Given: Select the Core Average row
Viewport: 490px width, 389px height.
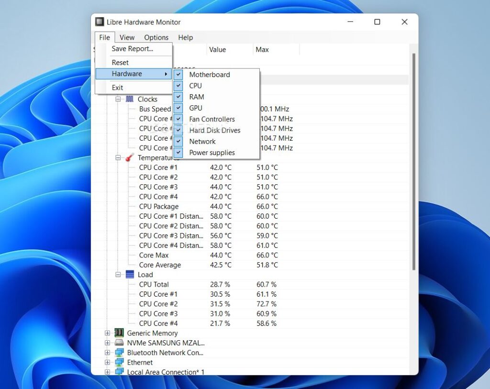Looking at the screenshot, I should coord(250,265).
